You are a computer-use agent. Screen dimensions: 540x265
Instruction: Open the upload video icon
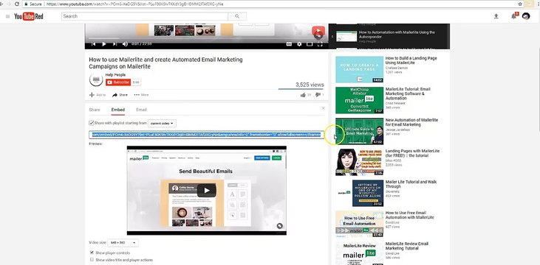[x=496, y=16]
